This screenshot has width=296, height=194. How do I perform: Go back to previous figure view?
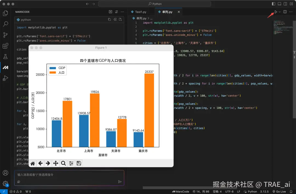tap(40, 163)
